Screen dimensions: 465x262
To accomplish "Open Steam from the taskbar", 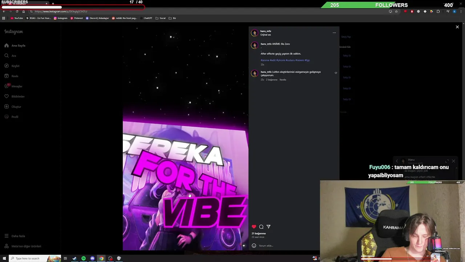I will (x=74, y=258).
